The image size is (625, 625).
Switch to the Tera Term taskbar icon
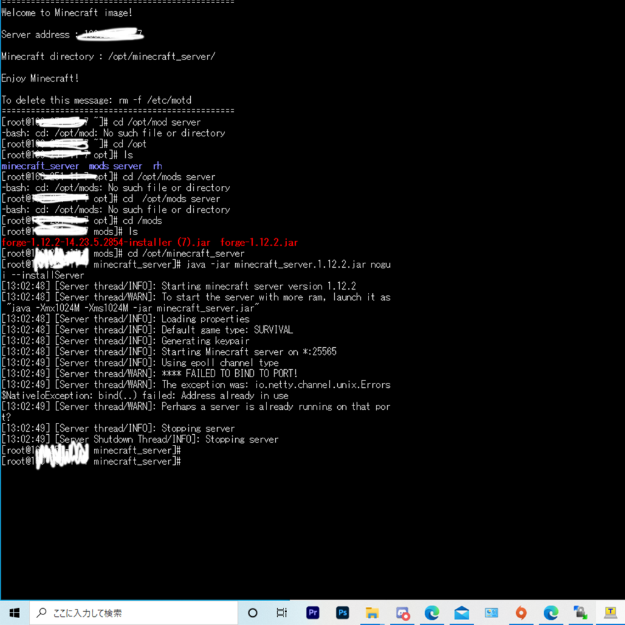point(610,612)
